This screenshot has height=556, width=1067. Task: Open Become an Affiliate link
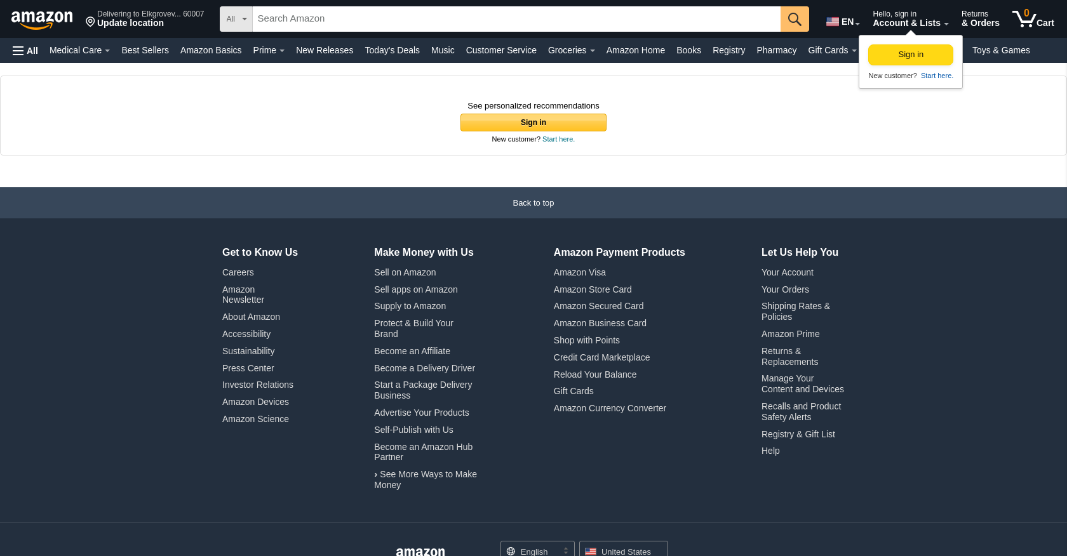(x=412, y=351)
